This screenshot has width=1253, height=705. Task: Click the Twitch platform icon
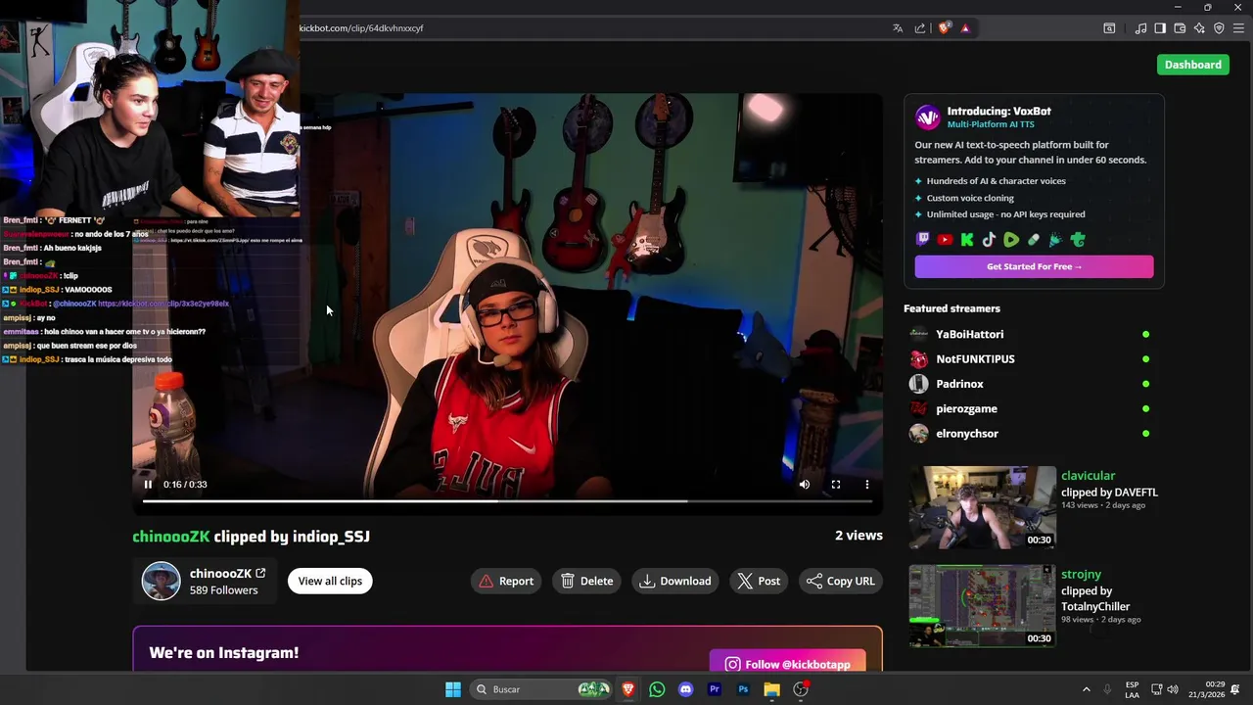pos(923,240)
